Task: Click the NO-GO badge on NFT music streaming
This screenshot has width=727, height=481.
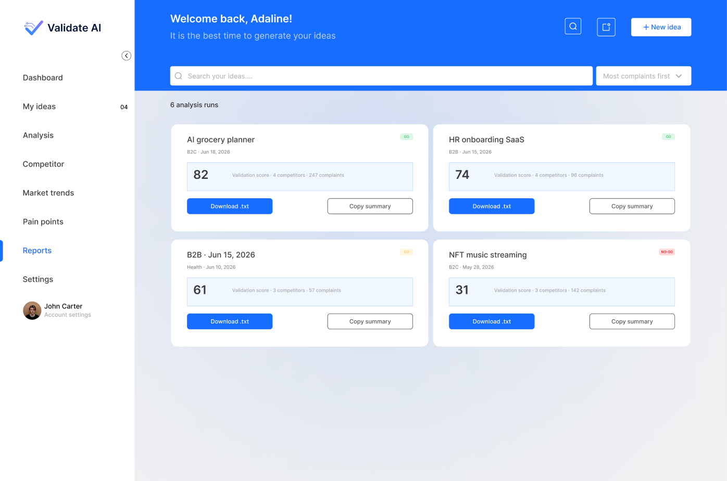Action: point(667,252)
